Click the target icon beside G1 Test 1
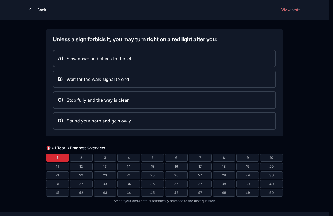This screenshot has height=216, width=333. (x=49, y=148)
